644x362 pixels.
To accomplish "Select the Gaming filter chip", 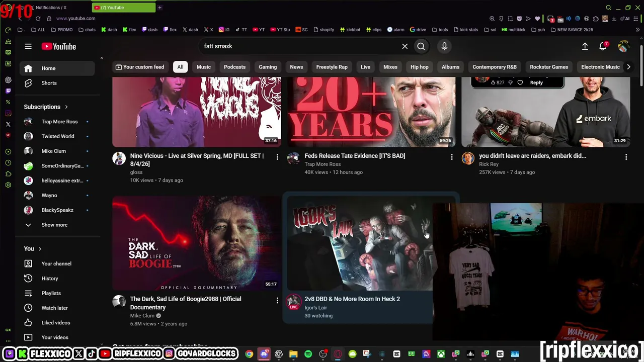I will point(268,67).
